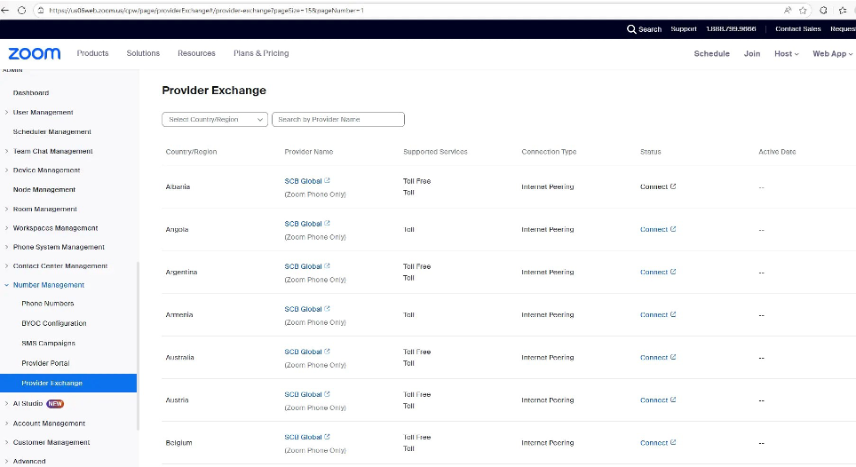856x467 pixels.
Task: Click the browser back arrow
Action: [x=8, y=10]
